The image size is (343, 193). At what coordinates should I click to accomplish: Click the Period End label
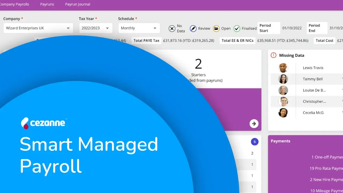click(x=317, y=28)
